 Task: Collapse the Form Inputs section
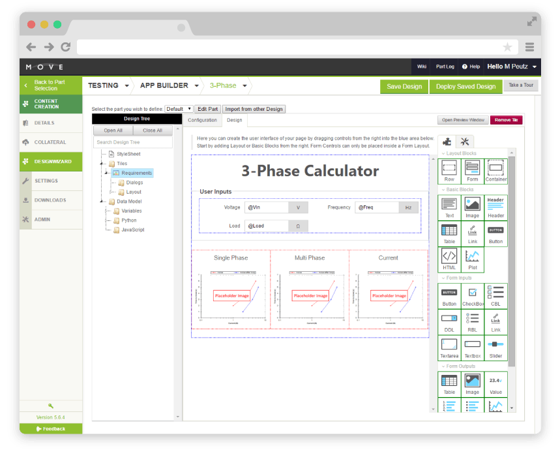click(457, 278)
